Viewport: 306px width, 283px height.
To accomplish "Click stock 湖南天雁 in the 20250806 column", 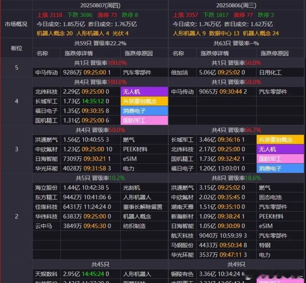I will point(182,207).
